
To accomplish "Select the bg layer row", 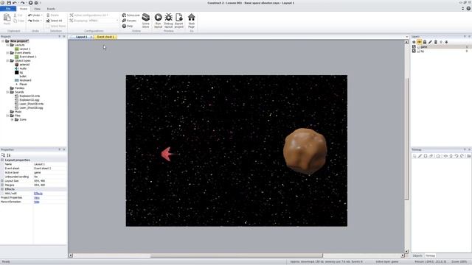I will (x=440, y=52).
